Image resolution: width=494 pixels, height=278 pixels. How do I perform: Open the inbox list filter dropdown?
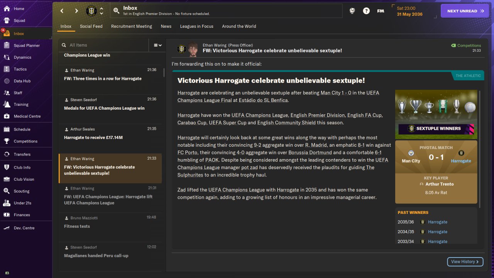157,45
